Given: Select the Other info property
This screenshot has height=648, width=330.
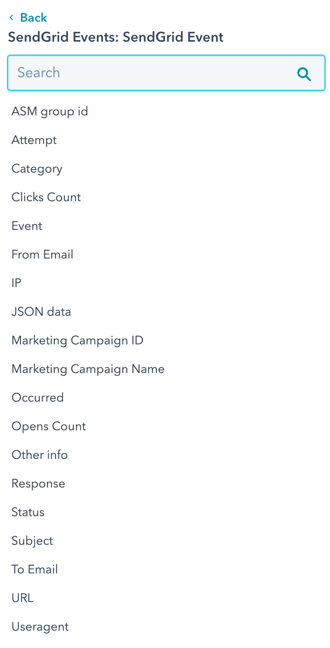Looking at the screenshot, I should [40, 455].
